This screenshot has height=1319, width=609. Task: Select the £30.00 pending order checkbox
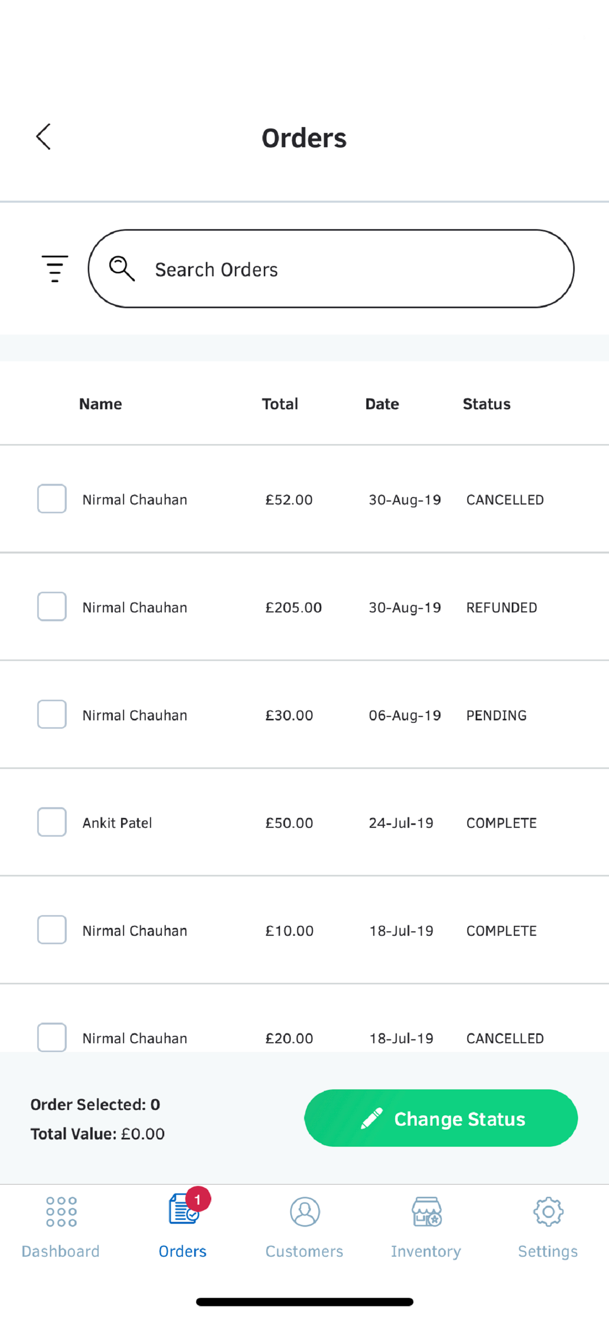(51, 714)
